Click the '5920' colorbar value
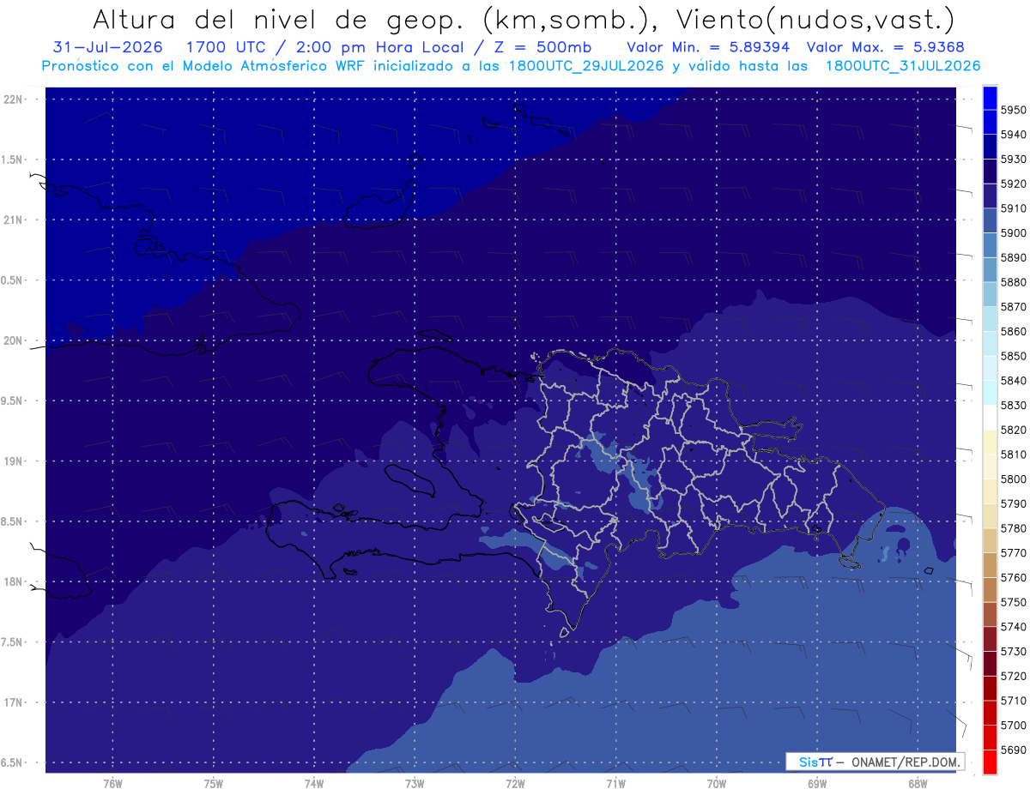The width and height of the screenshot is (1030, 795). point(1013,184)
